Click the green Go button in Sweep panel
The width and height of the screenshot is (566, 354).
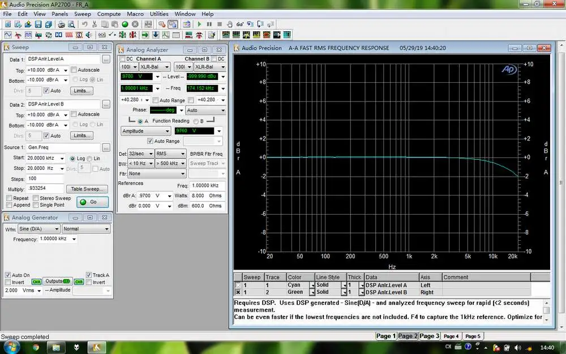pyautogui.click(x=93, y=202)
